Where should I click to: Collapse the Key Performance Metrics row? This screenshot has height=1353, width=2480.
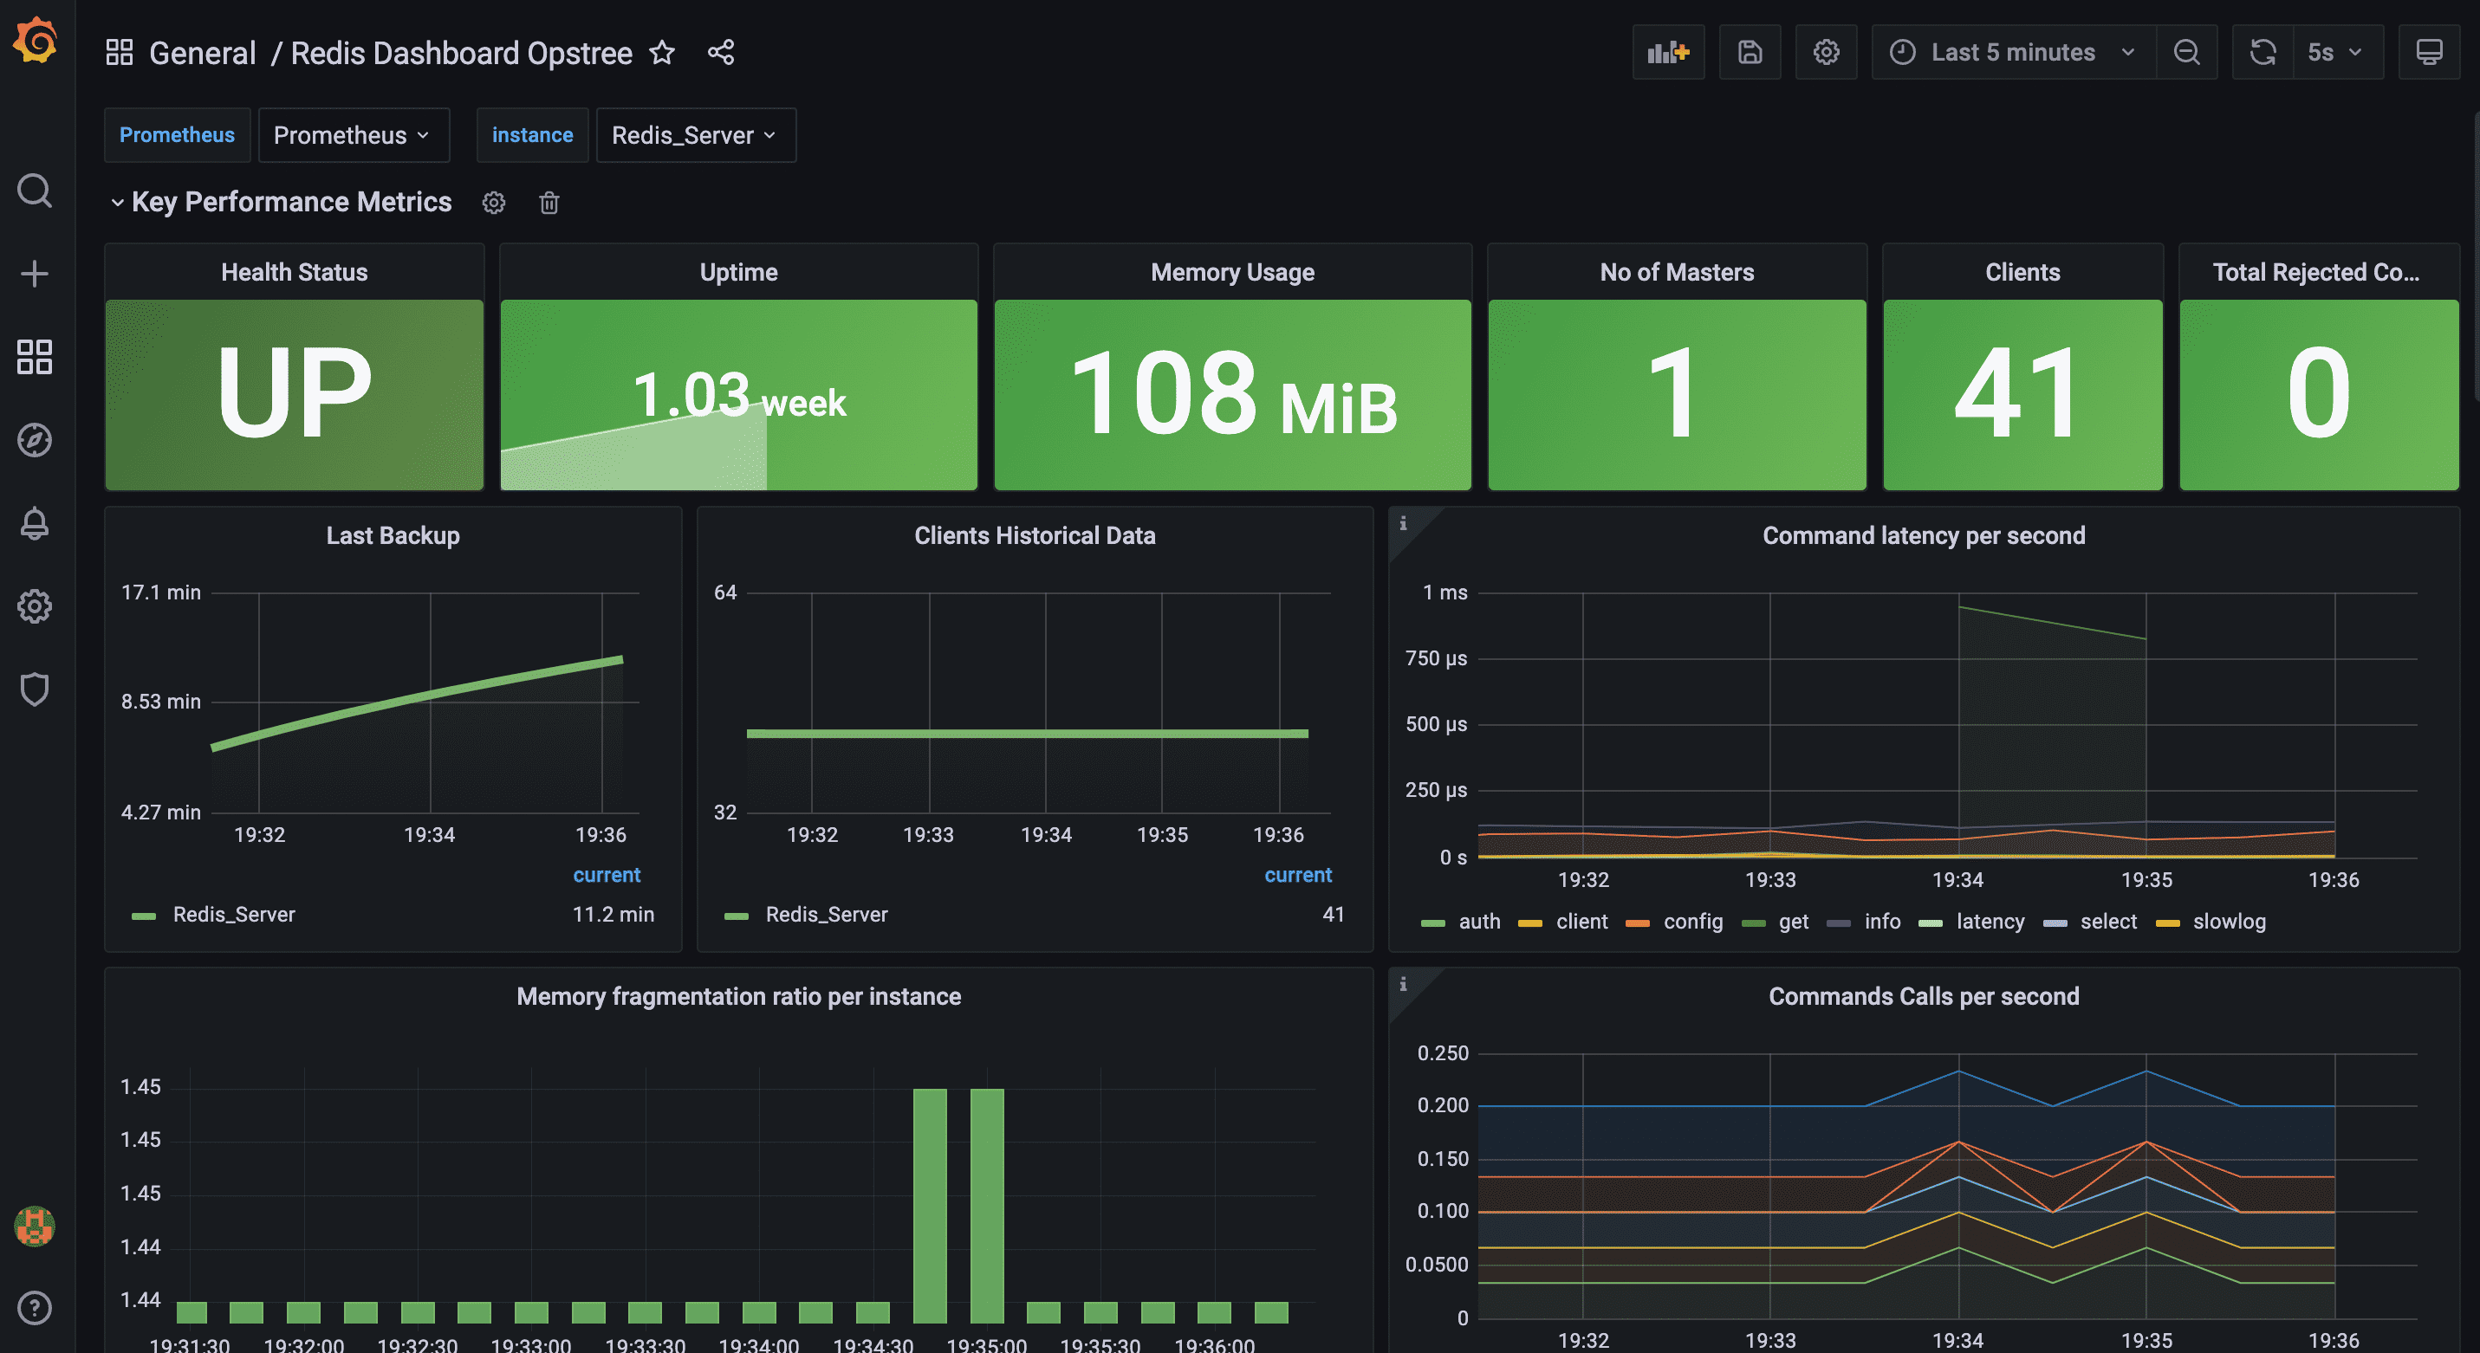tap(118, 202)
